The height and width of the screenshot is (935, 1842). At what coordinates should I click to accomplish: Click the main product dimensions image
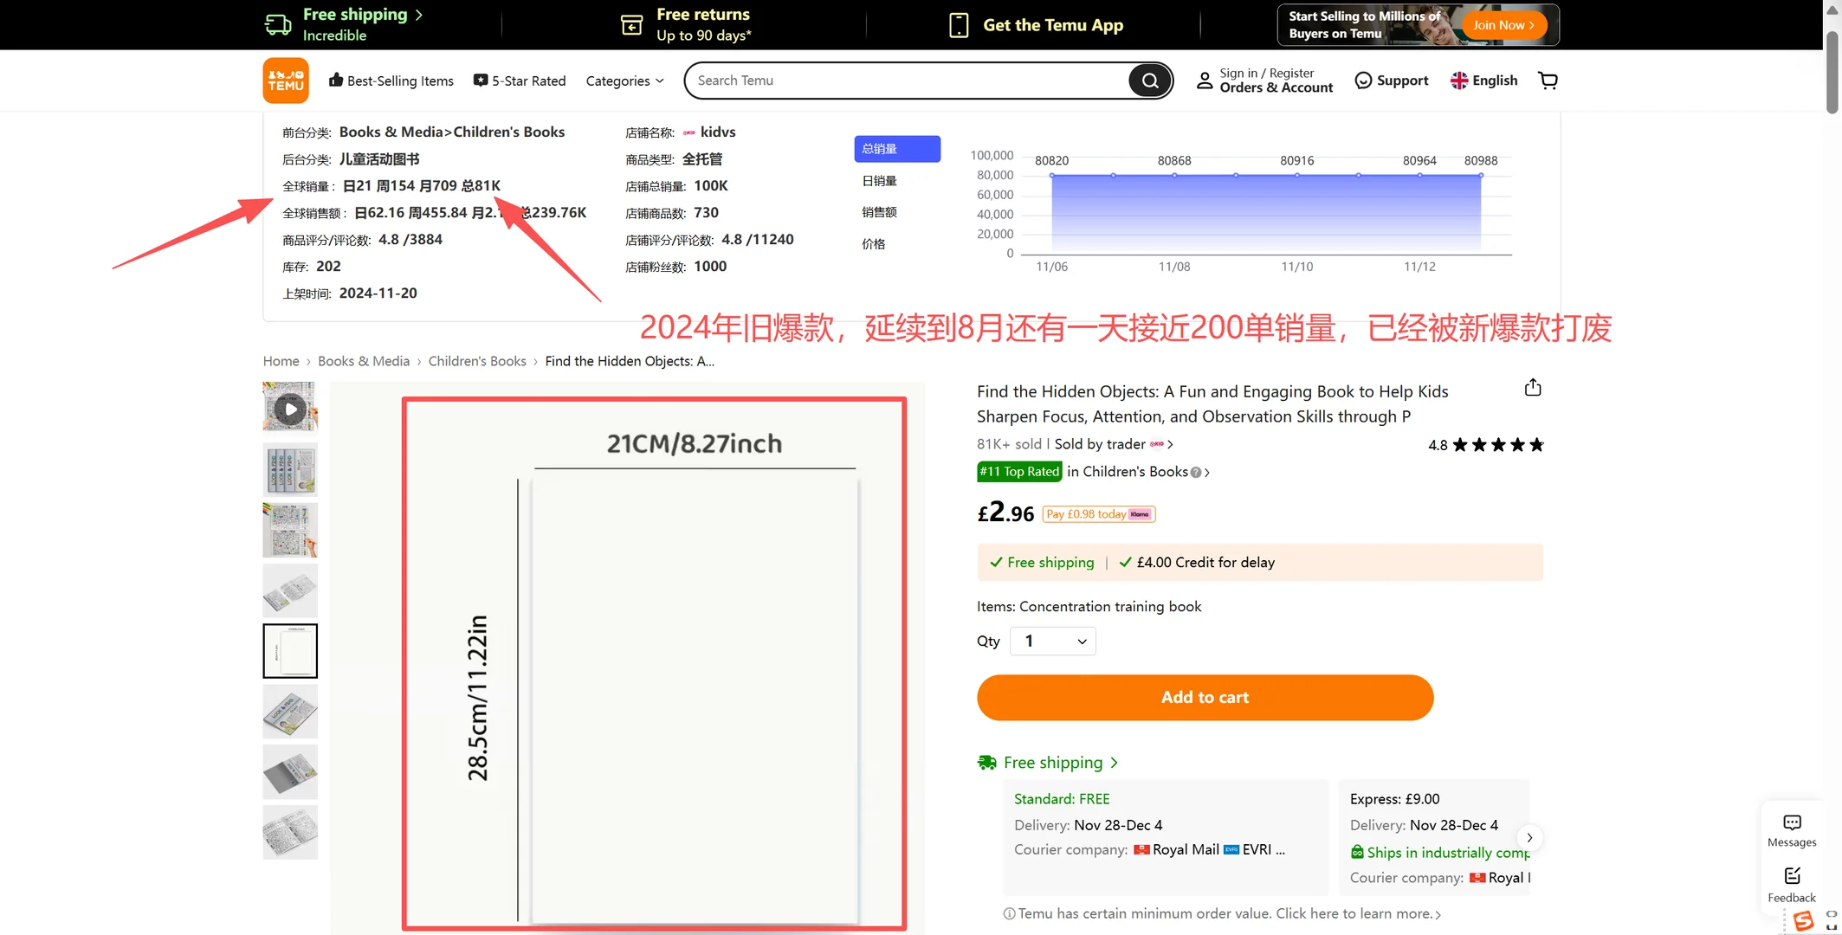654,663
